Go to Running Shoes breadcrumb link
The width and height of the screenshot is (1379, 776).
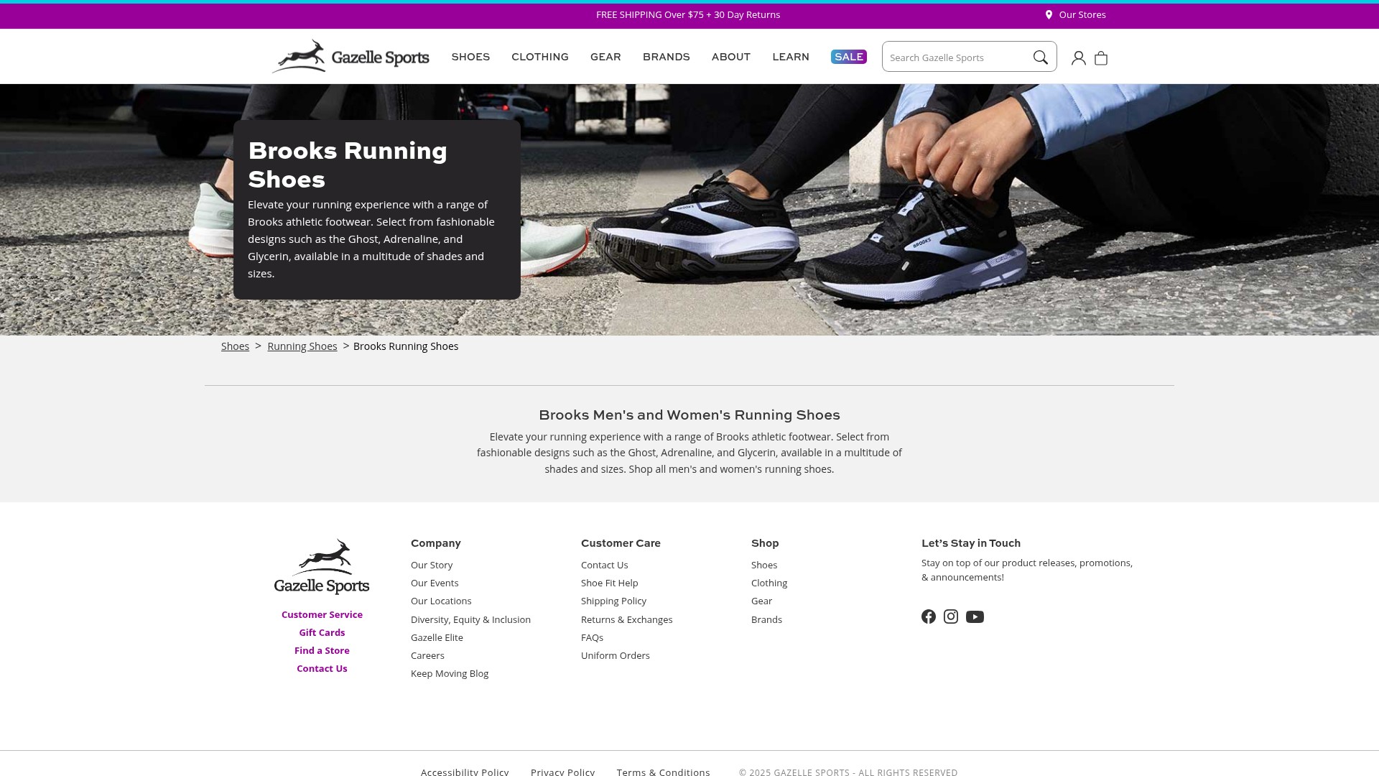(x=302, y=346)
